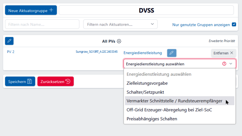Choose Preisabhängiges Schalten option
The width and height of the screenshot is (242, 136).
pos(152,119)
